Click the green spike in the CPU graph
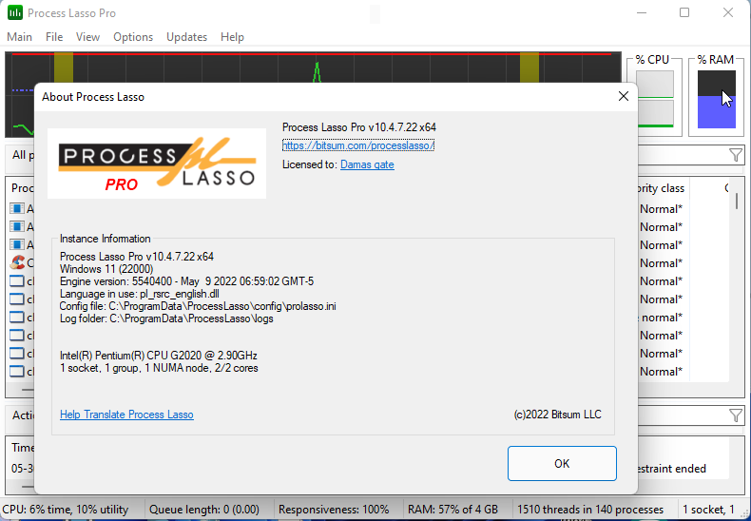Viewport: 751px width, 521px height. (317, 72)
